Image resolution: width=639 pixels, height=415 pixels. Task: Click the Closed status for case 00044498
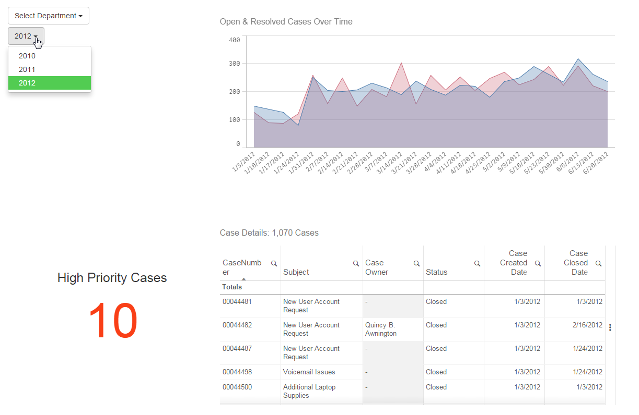click(436, 372)
